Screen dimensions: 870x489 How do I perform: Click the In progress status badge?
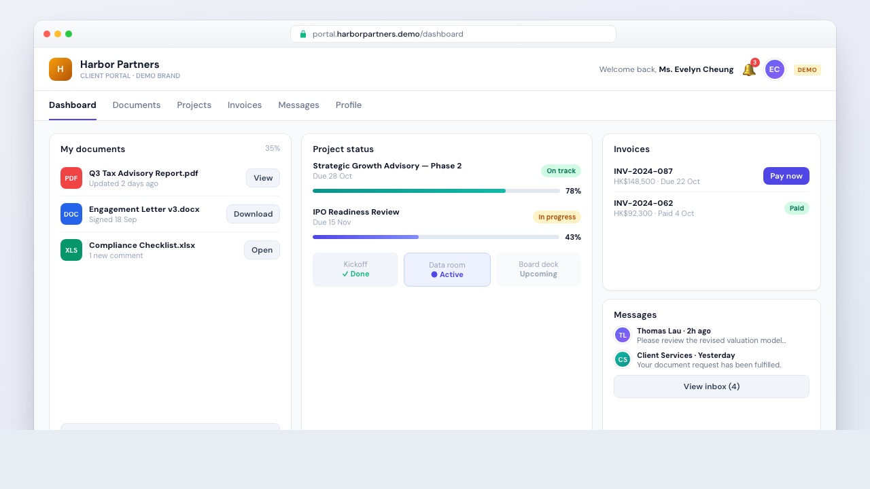557,217
